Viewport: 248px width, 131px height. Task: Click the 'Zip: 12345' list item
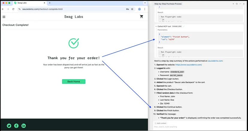165,104
